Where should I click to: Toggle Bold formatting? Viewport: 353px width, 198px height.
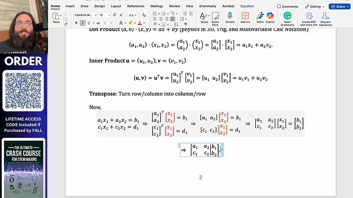pos(76,23)
